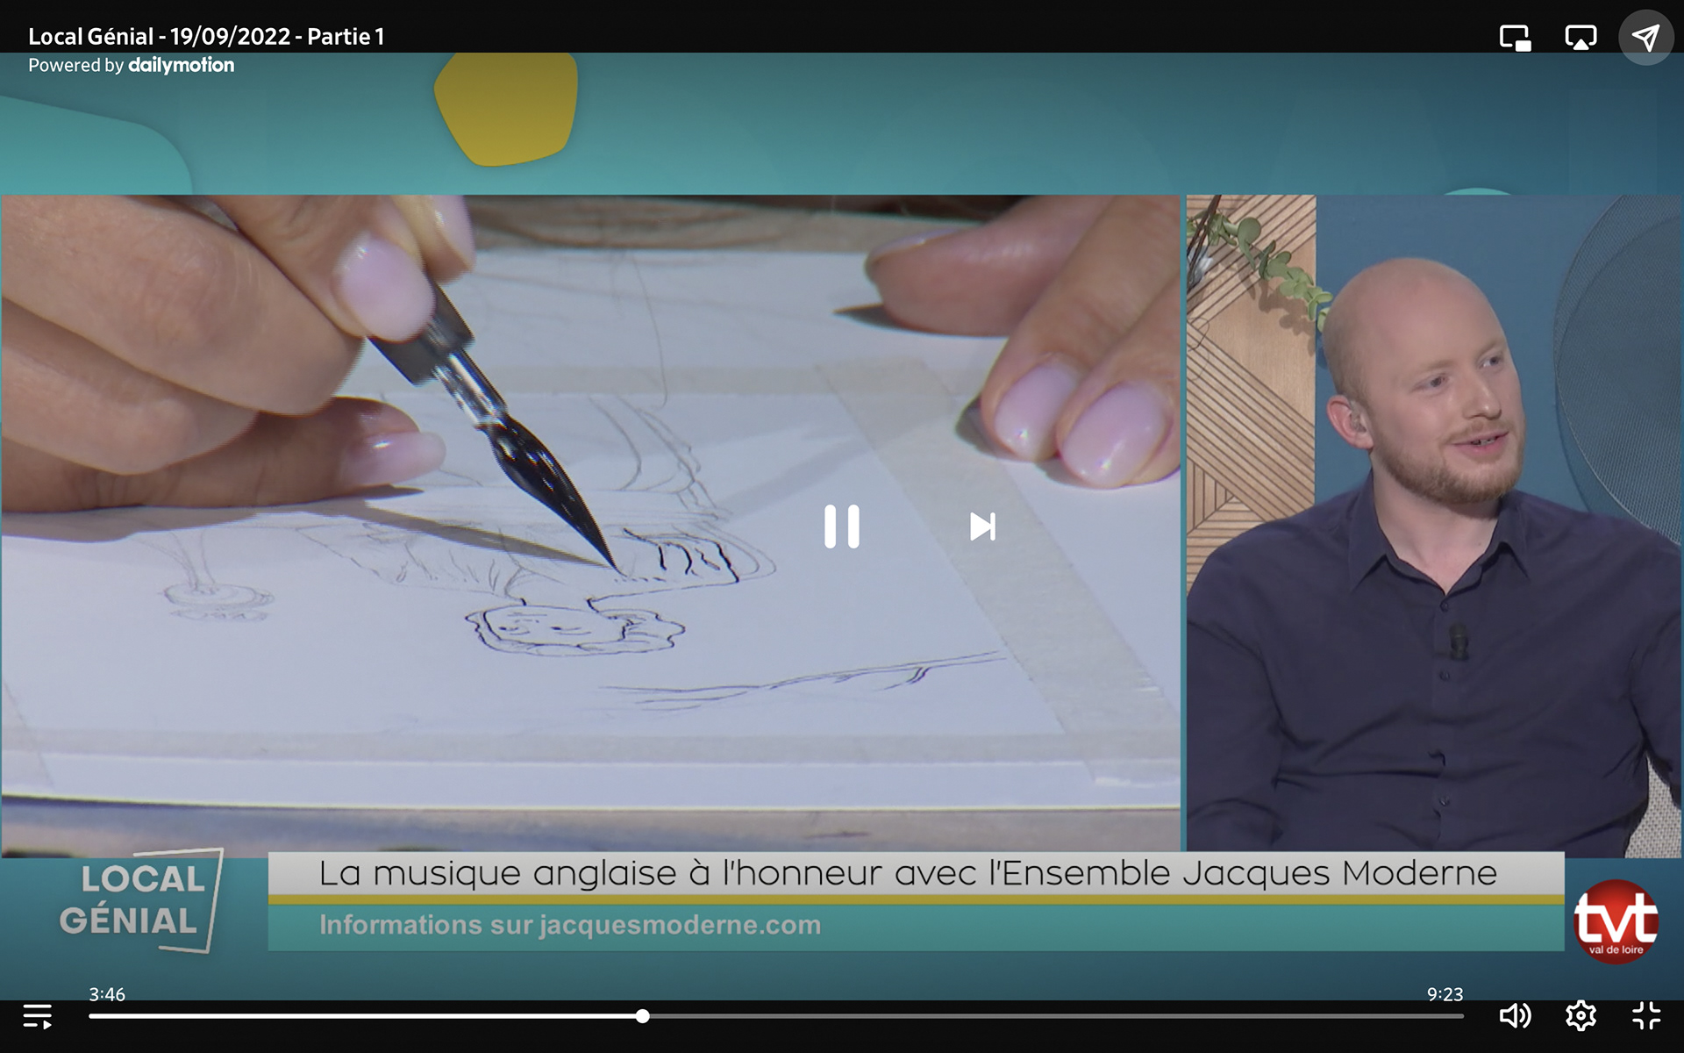Click the 3:46 elapsed time label
This screenshot has height=1053, width=1684.
tap(107, 994)
